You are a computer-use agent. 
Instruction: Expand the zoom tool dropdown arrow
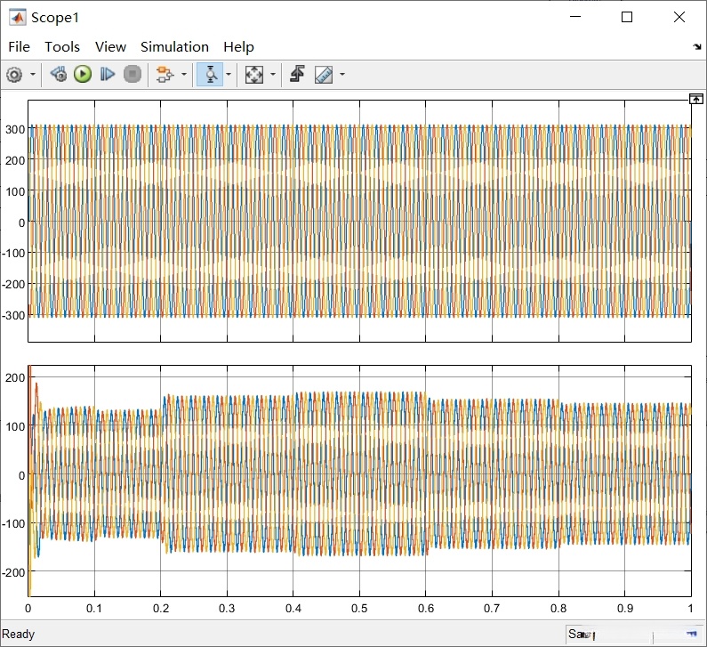229,75
